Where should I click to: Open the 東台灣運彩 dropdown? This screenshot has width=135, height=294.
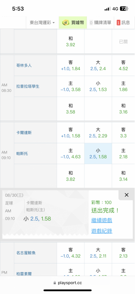42,23
